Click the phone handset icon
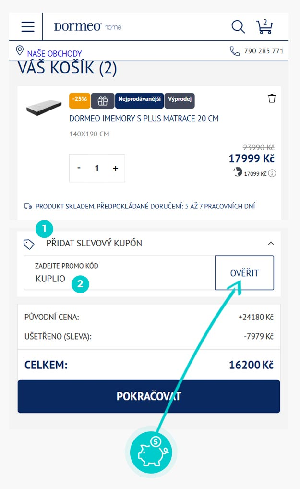300x489 pixels. (x=235, y=51)
